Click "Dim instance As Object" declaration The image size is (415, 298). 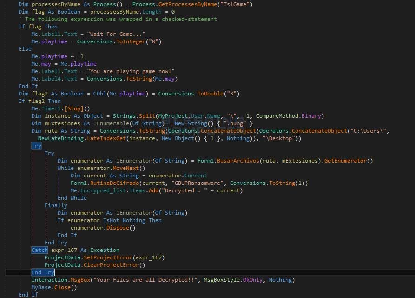(x=67, y=116)
